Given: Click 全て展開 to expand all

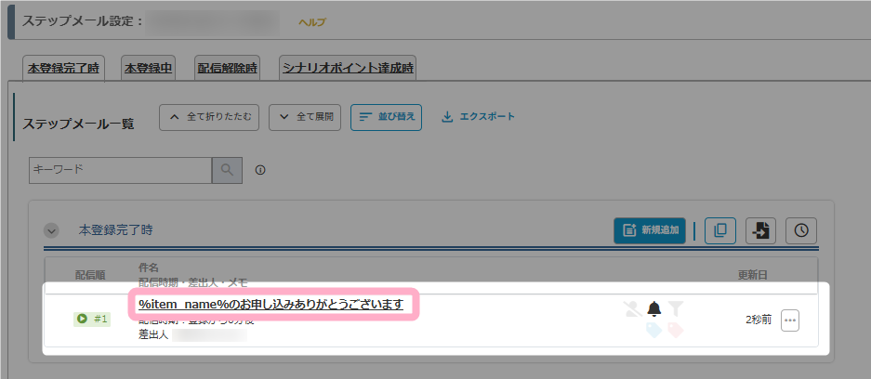Looking at the screenshot, I should (305, 117).
